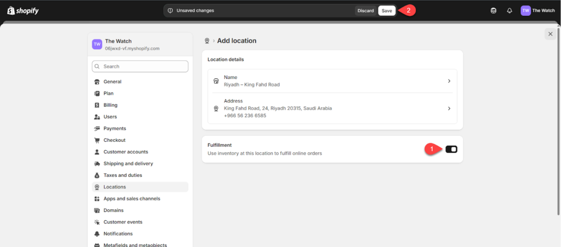
Task: Click the TW store avatar in top bar
Action: point(526,10)
